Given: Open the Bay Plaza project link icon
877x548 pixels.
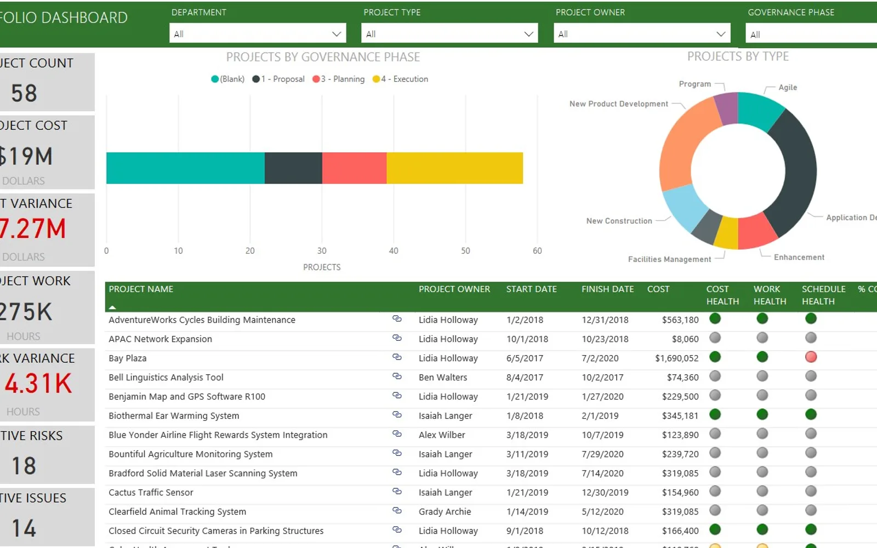Looking at the screenshot, I should pyautogui.click(x=397, y=357).
